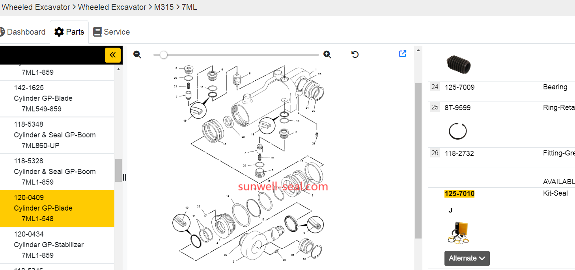Select the Parts tab
The width and height of the screenshot is (575, 270).
coord(69,32)
